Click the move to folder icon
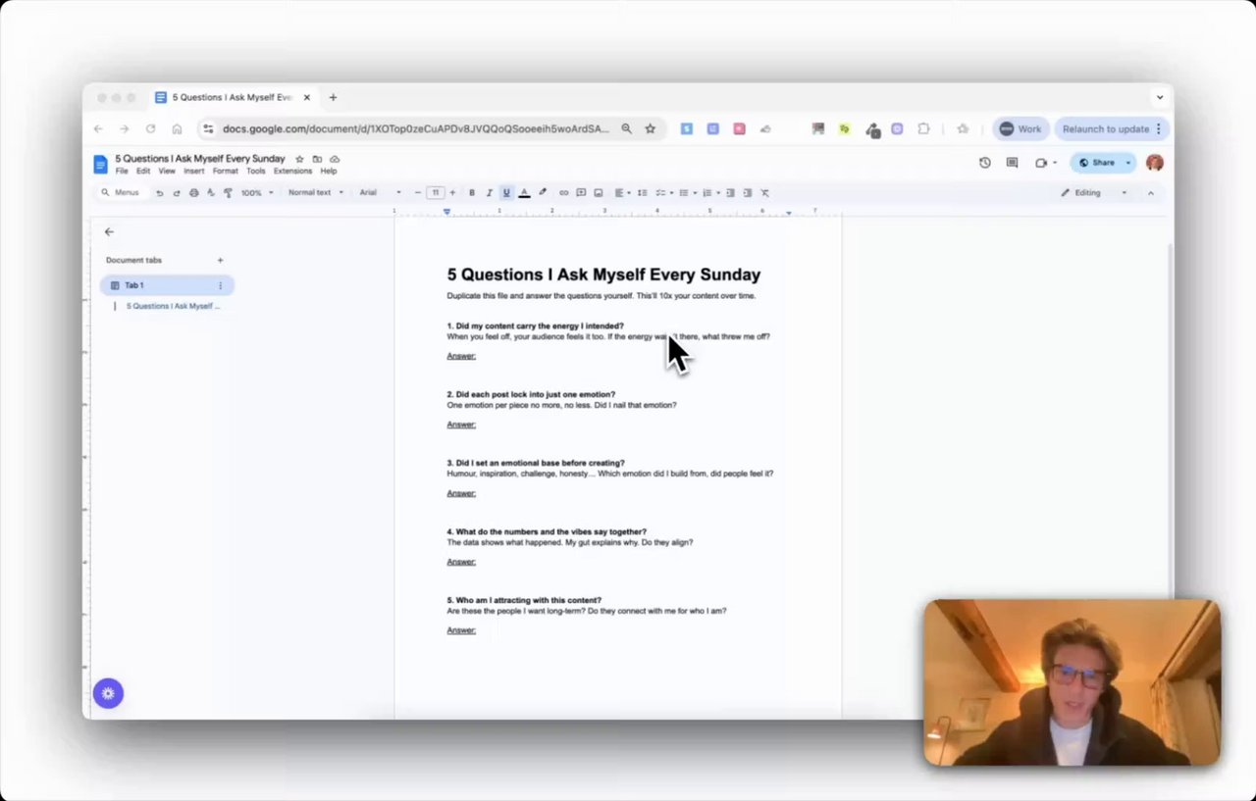This screenshot has height=801, width=1256. [x=317, y=159]
